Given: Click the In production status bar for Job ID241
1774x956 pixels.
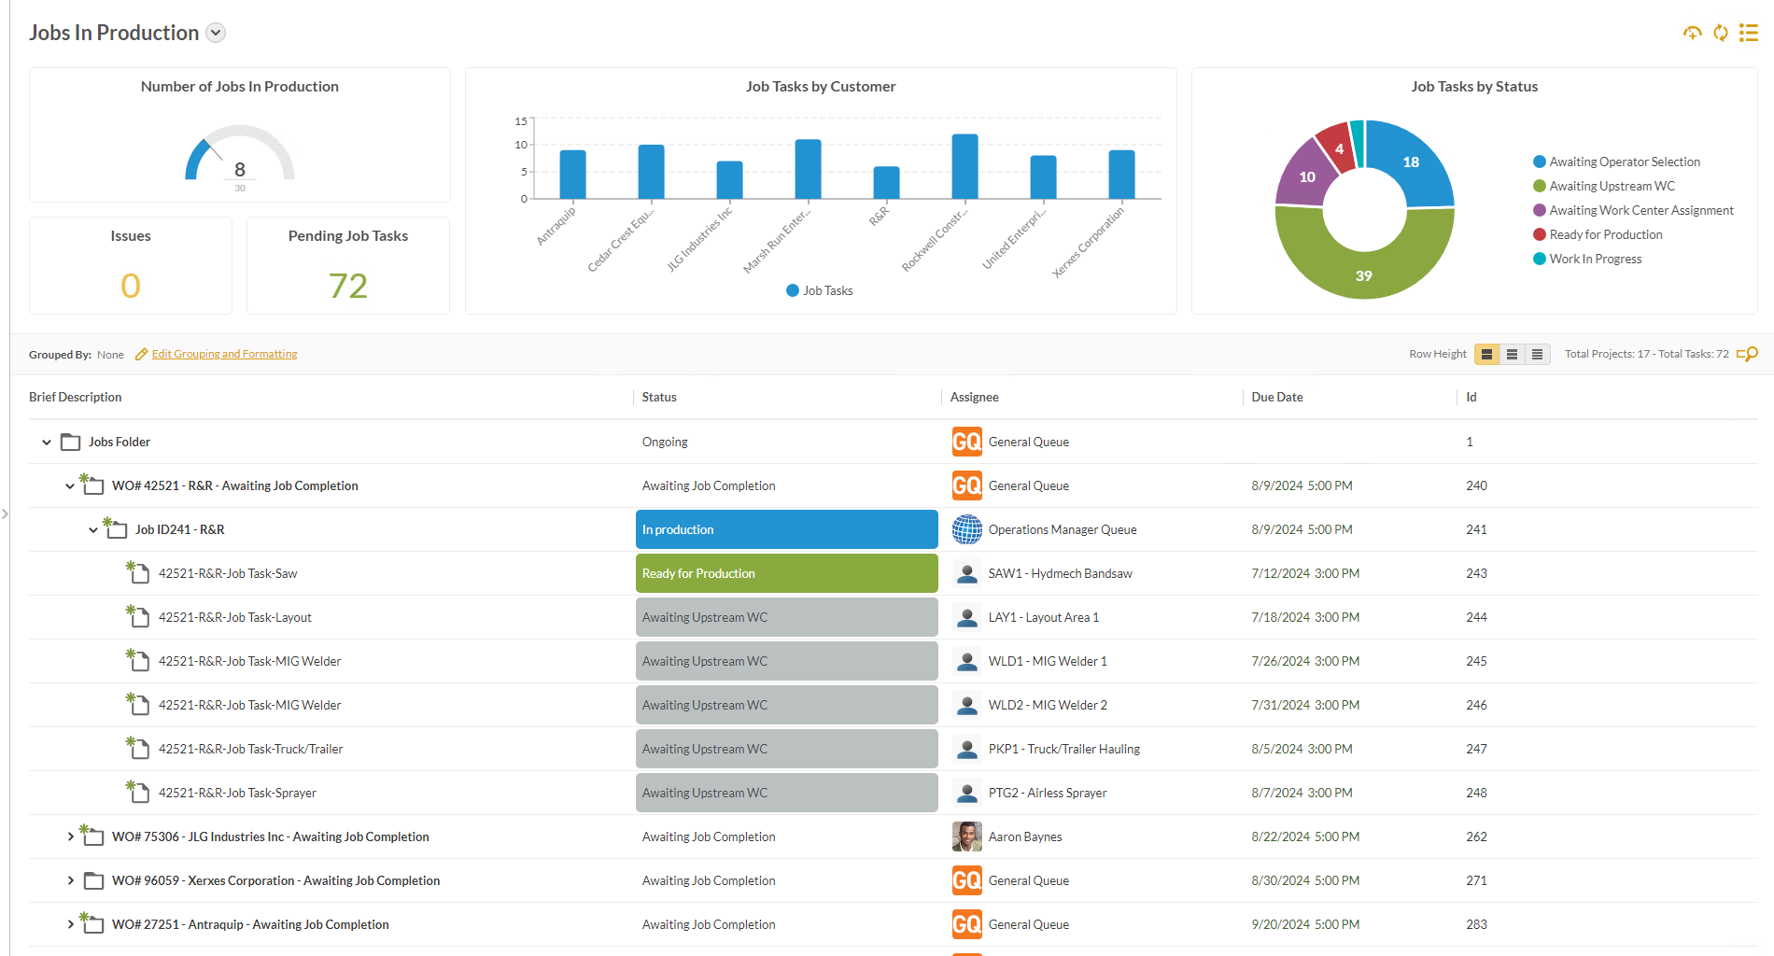Looking at the screenshot, I should 786,529.
